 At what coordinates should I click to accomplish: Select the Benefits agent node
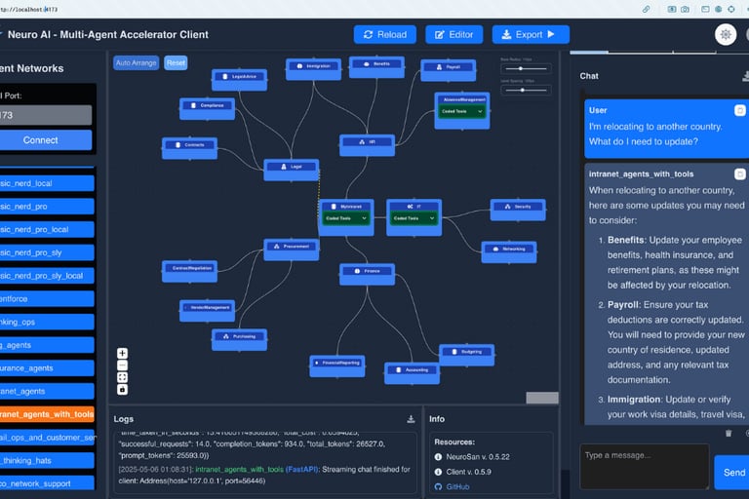[x=376, y=67]
